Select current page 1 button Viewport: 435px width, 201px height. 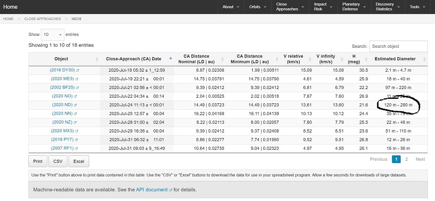396,159
